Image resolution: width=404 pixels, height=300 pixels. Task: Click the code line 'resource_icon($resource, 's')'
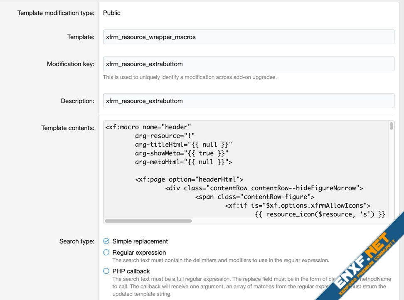coord(320,214)
